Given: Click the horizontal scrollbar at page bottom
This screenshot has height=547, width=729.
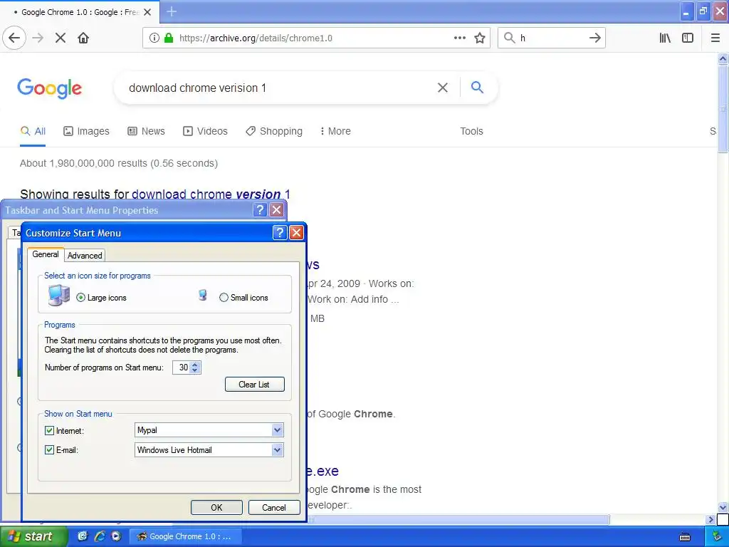Looking at the screenshot, I should click(458, 519).
